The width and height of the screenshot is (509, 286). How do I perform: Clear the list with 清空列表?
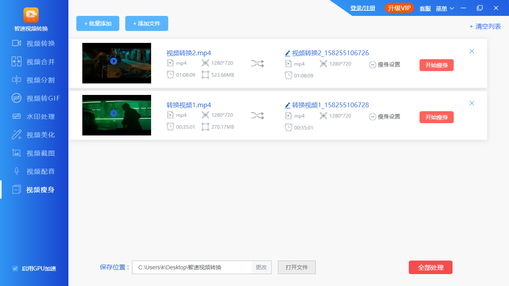485,27
